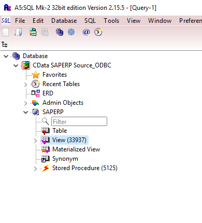
Task: Click the Synonym node icon
Action: (46, 159)
